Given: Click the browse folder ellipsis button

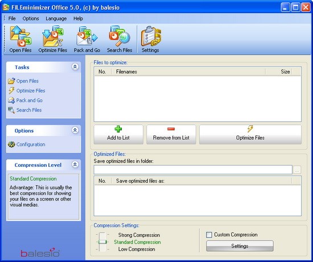Looking at the screenshot, I should 297,170.
